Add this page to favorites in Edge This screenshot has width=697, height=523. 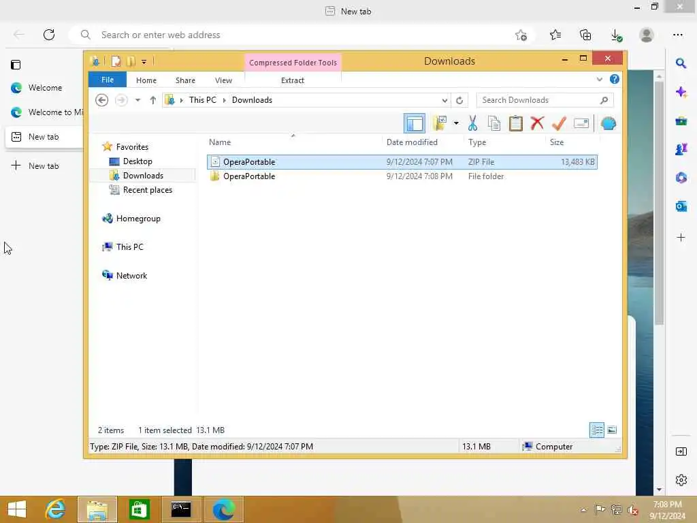[x=521, y=35]
